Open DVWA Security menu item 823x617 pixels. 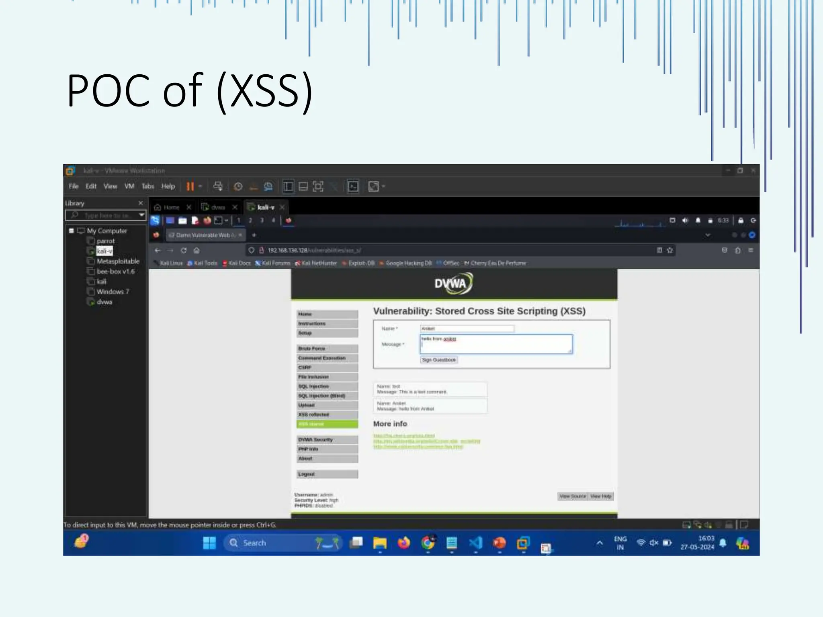tap(328, 440)
